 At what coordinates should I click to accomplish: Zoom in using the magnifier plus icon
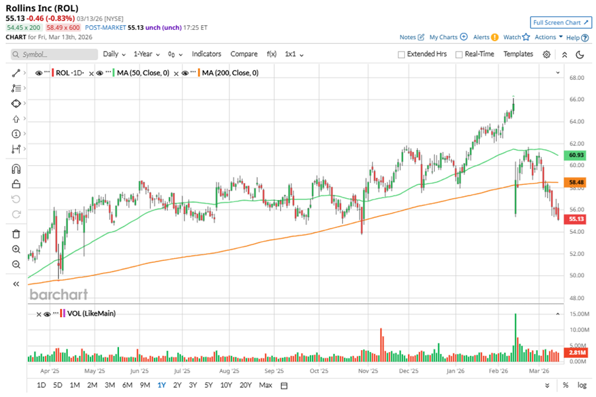pos(16,249)
